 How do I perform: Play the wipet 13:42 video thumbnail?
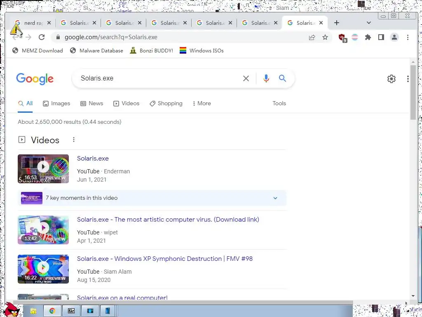[x=43, y=229]
